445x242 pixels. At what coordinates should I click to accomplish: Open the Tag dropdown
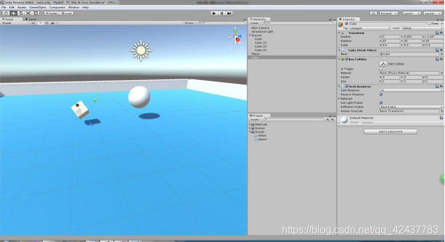370,28
